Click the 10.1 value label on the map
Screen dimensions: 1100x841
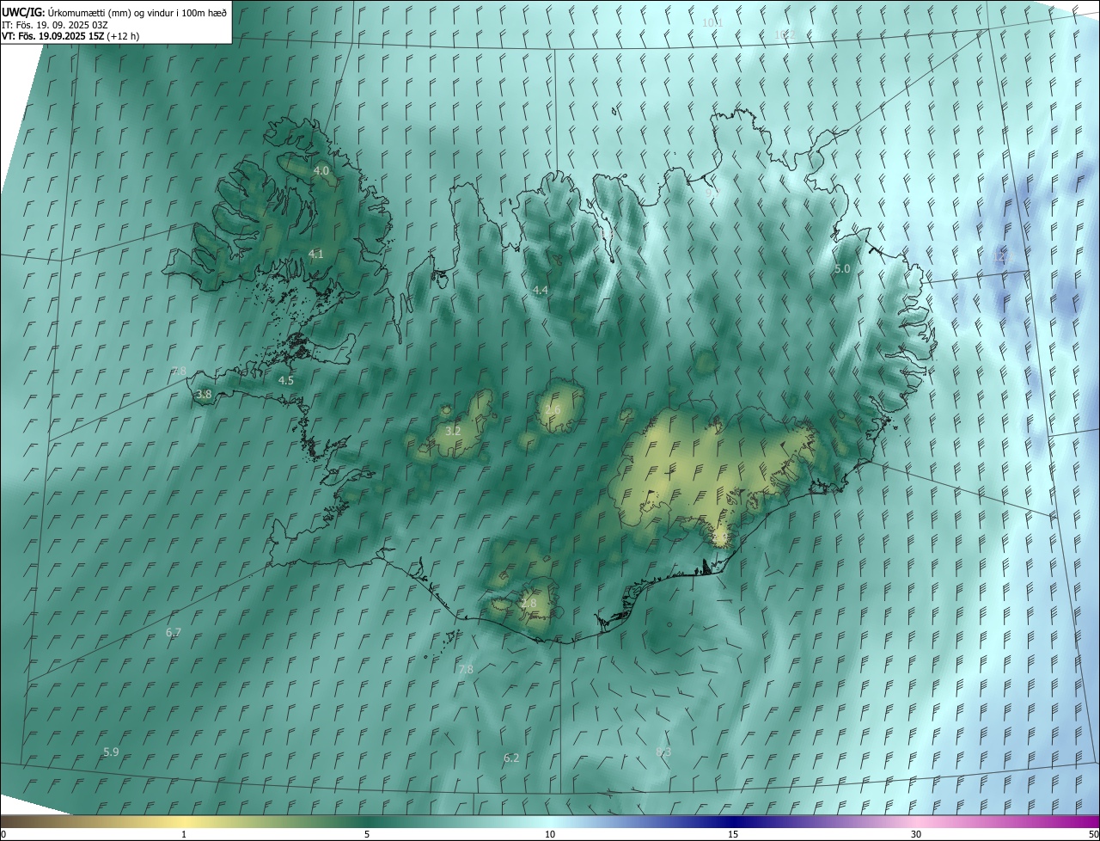point(712,22)
